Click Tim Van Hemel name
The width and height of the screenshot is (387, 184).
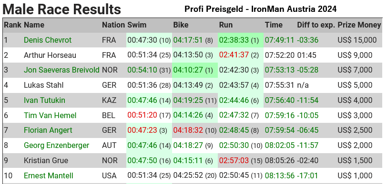pyautogui.click(x=50, y=115)
